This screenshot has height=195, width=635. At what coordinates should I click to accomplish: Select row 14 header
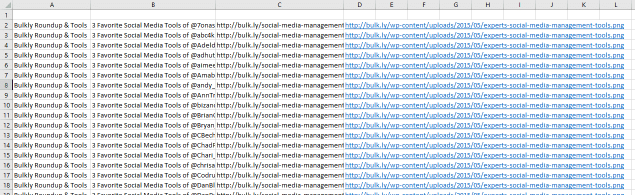(x=6, y=145)
